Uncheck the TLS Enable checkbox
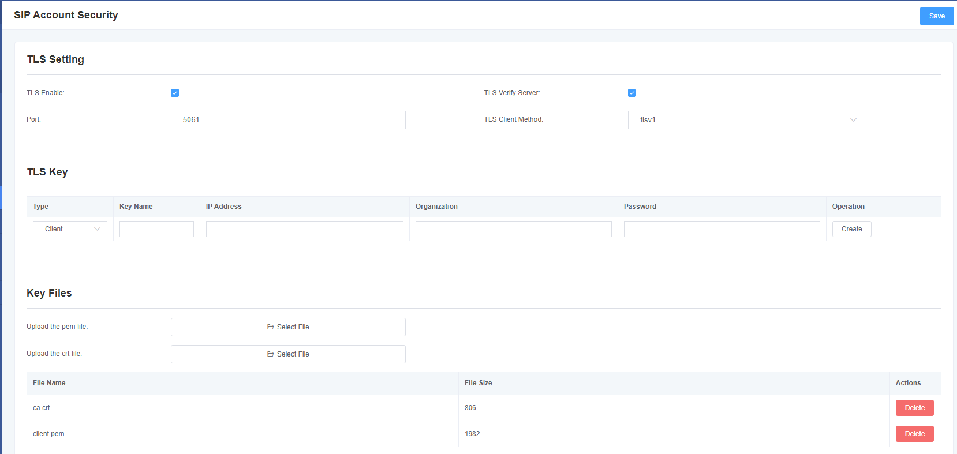The height and width of the screenshot is (454, 957). point(175,93)
